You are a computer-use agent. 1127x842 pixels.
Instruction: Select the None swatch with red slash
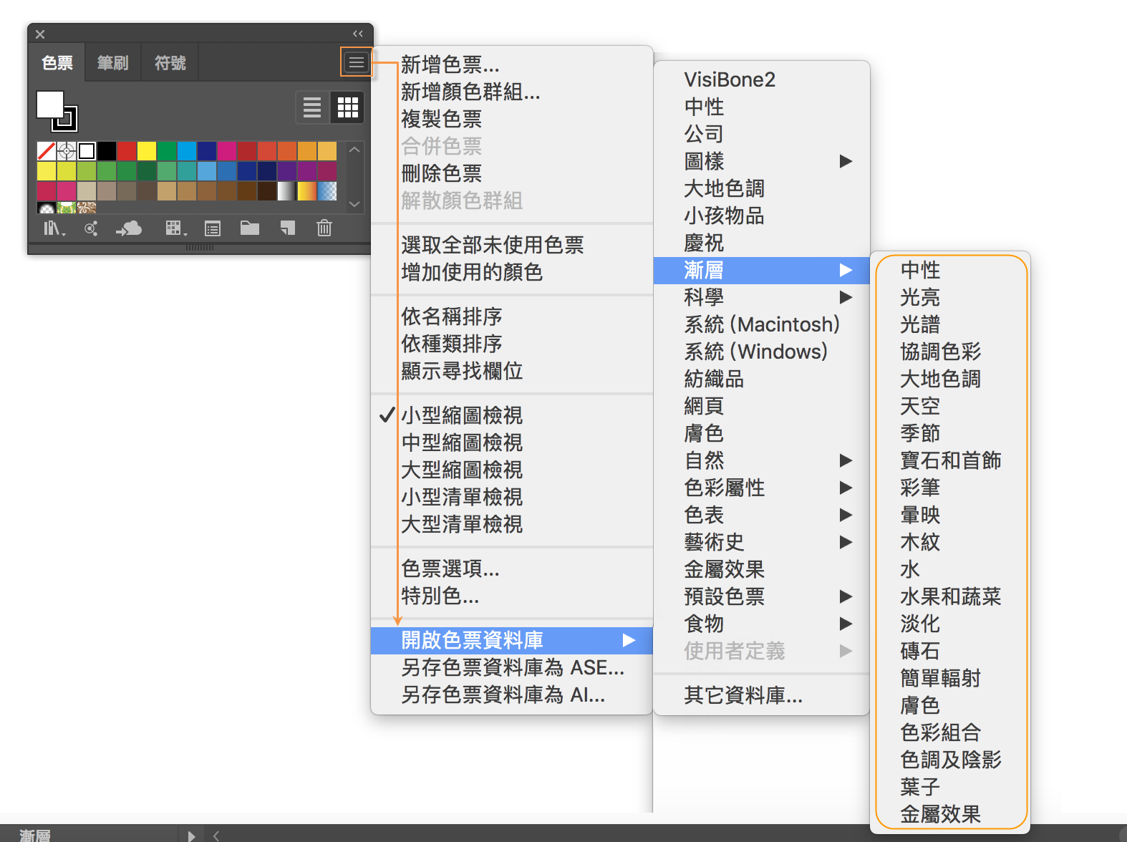[46, 151]
